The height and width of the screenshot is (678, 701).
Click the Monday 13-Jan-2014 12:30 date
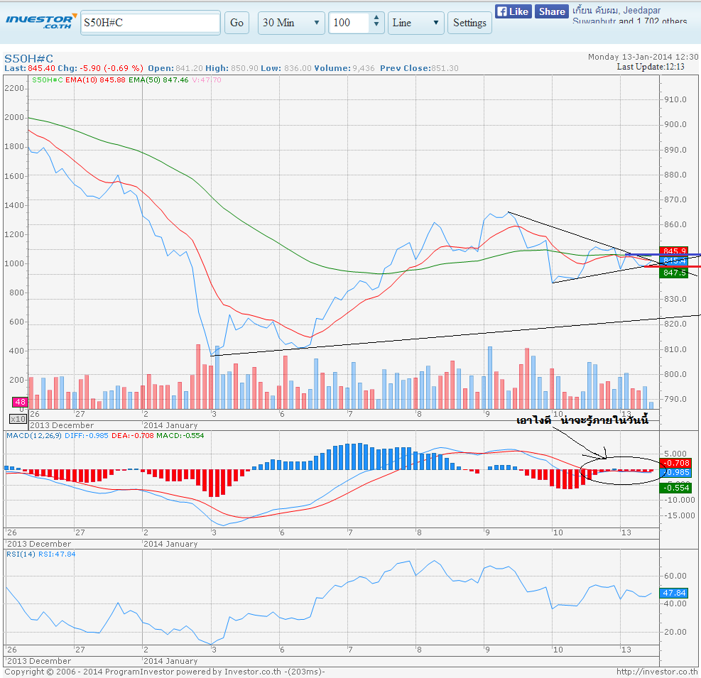click(x=643, y=57)
